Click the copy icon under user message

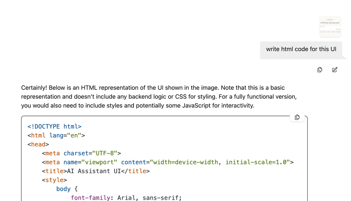pos(320,70)
